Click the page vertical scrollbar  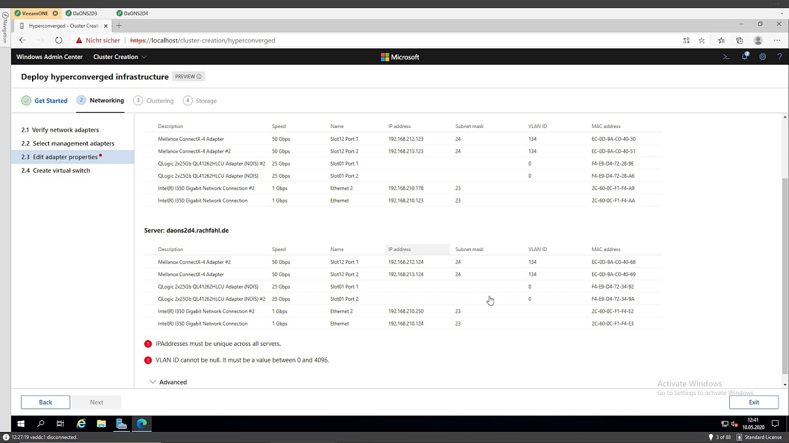tap(785, 277)
